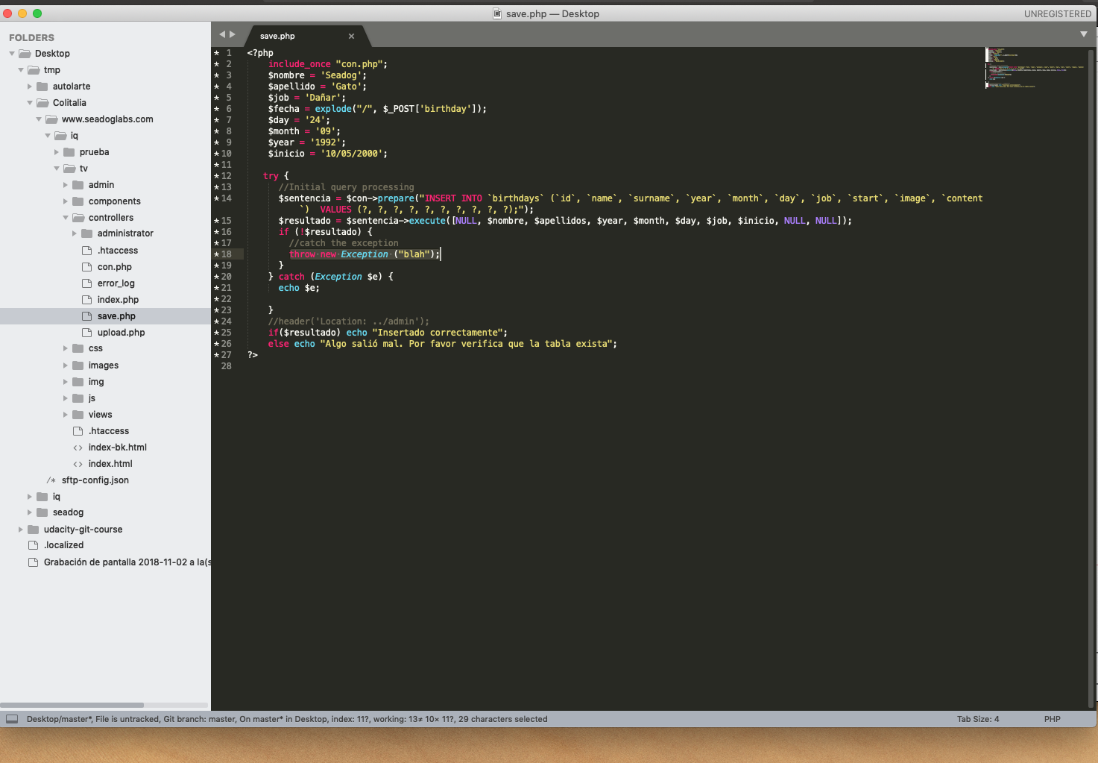
Task: Expand the admin folder arrow
Action: click(x=66, y=185)
